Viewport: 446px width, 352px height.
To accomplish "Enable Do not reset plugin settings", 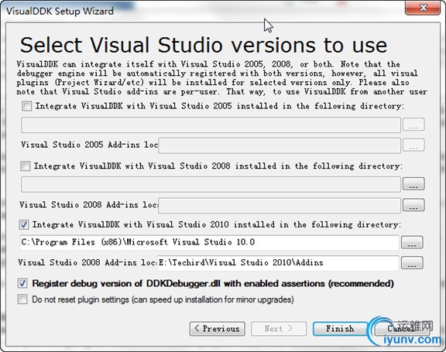I will pyautogui.click(x=22, y=299).
